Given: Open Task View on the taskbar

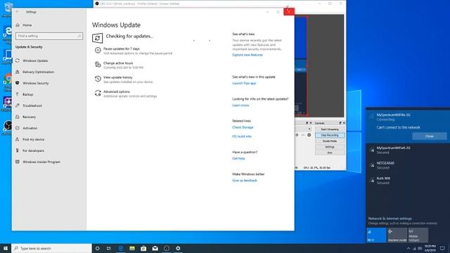Looking at the screenshot, I should click(109, 248).
